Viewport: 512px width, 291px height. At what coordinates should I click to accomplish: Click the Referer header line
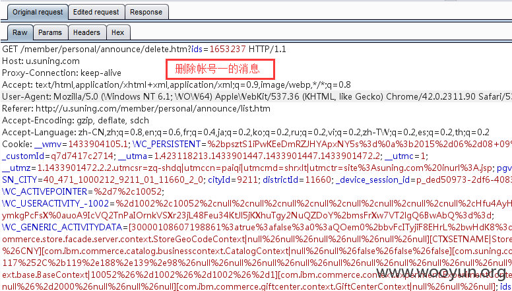[x=136, y=108]
